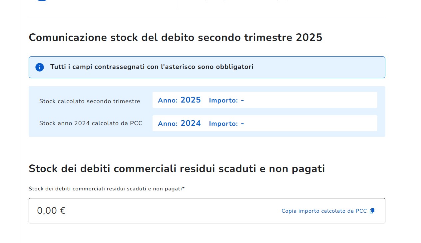Viewport: 421px width, 243px height.
Task: Click "Copia importo calcolato da PCC" link
Action: (x=324, y=211)
